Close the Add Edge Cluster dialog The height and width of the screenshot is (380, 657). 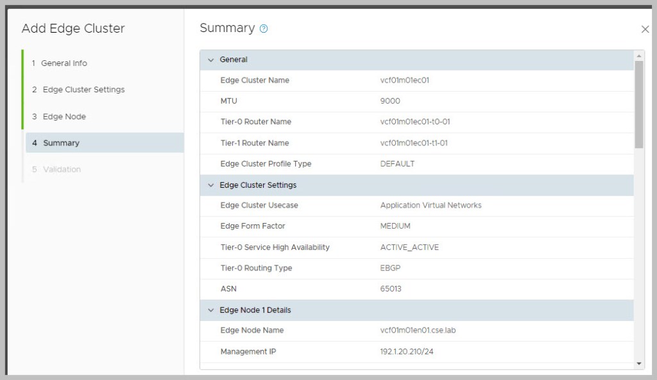click(645, 29)
